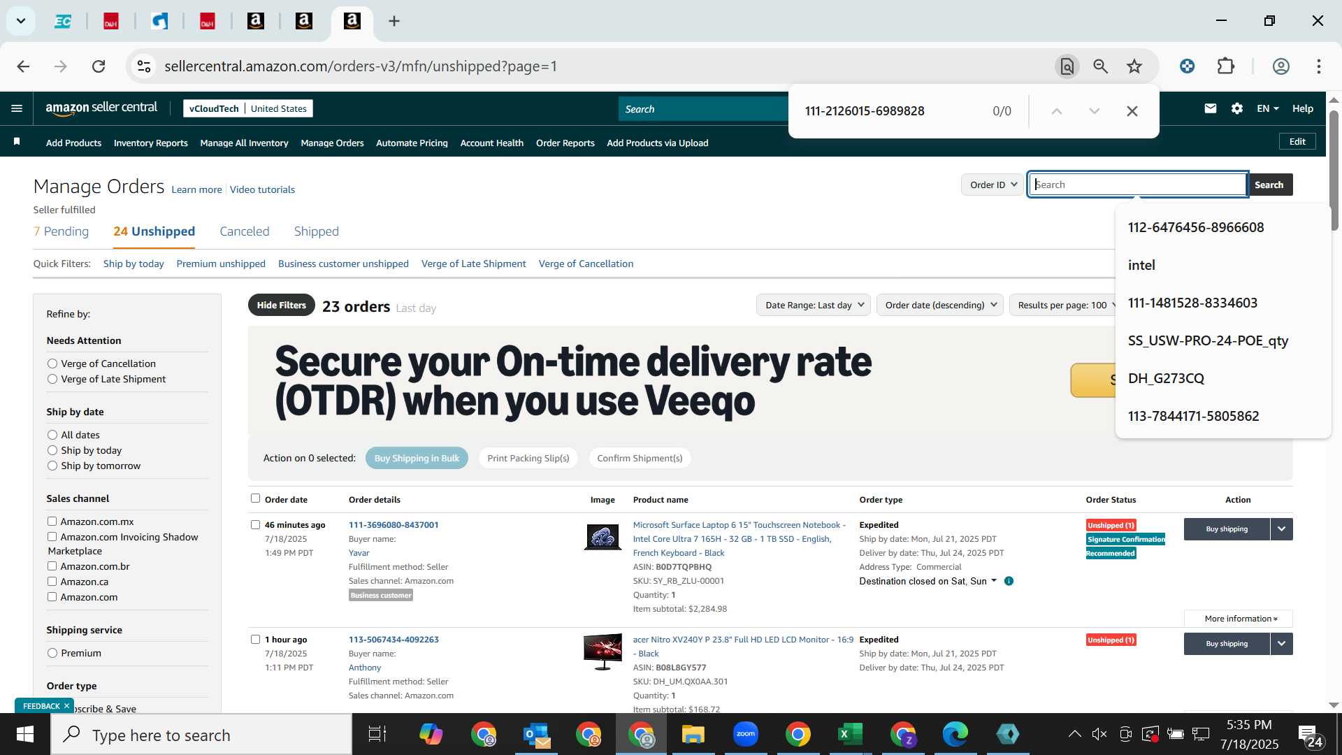
Task: Click the info icon next to Destination closed
Action: click(x=1009, y=581)
